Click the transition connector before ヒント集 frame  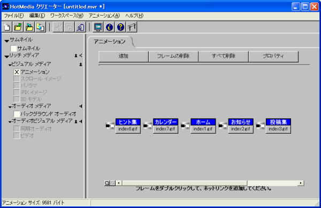point(110,126)
